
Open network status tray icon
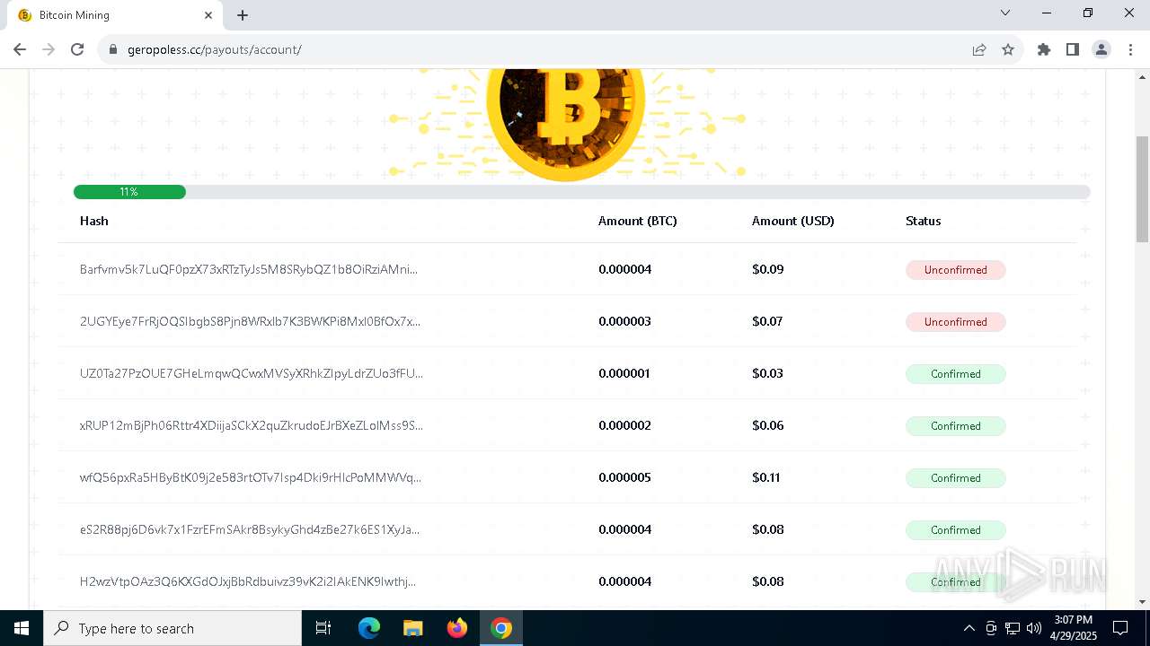[1013, 628]
